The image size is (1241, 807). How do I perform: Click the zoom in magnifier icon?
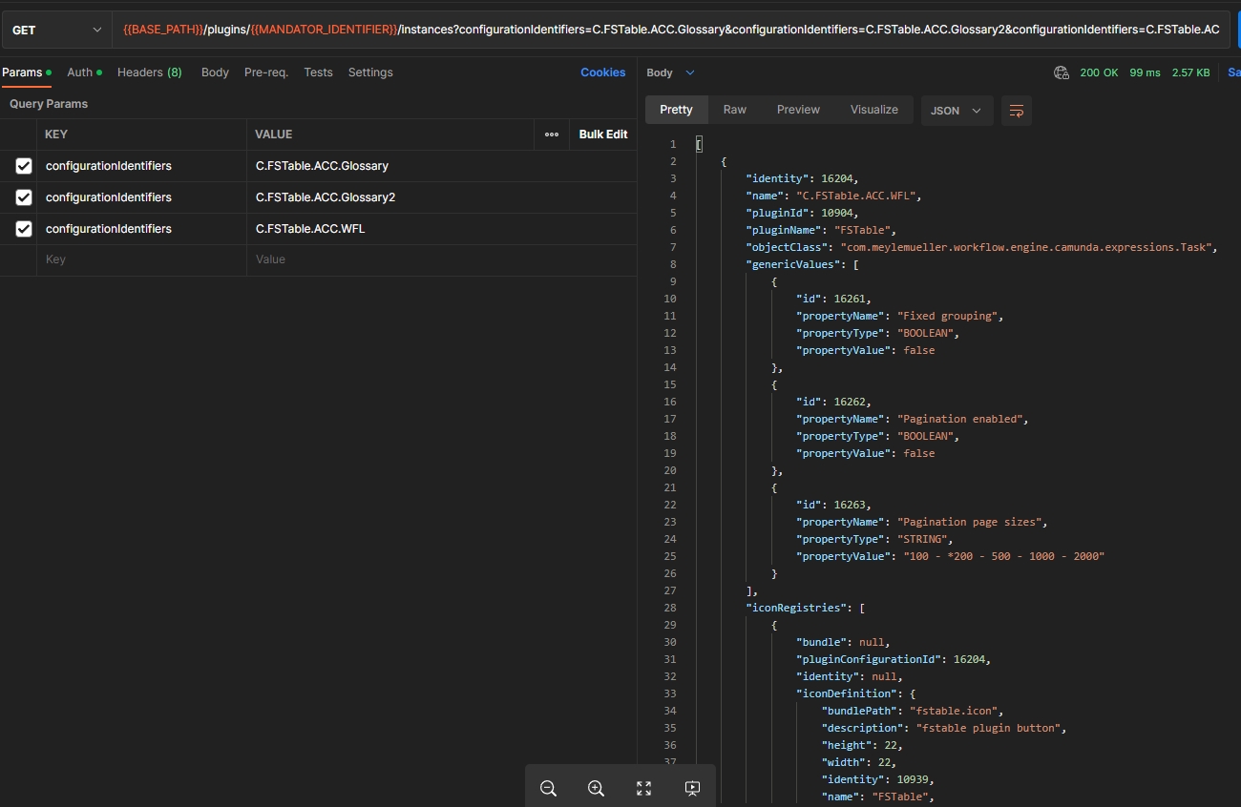(596, 788)
